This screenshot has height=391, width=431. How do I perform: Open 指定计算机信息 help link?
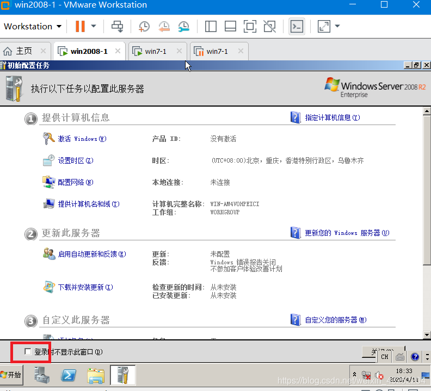pyautogui.click(x=333, y=118)
